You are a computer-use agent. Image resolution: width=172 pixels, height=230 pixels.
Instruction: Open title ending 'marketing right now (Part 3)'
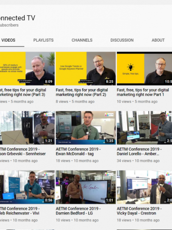(x=23, y=92)
